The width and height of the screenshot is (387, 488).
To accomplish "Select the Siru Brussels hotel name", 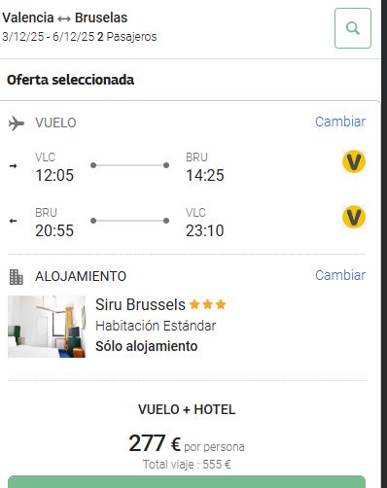I will pos(140,304).
